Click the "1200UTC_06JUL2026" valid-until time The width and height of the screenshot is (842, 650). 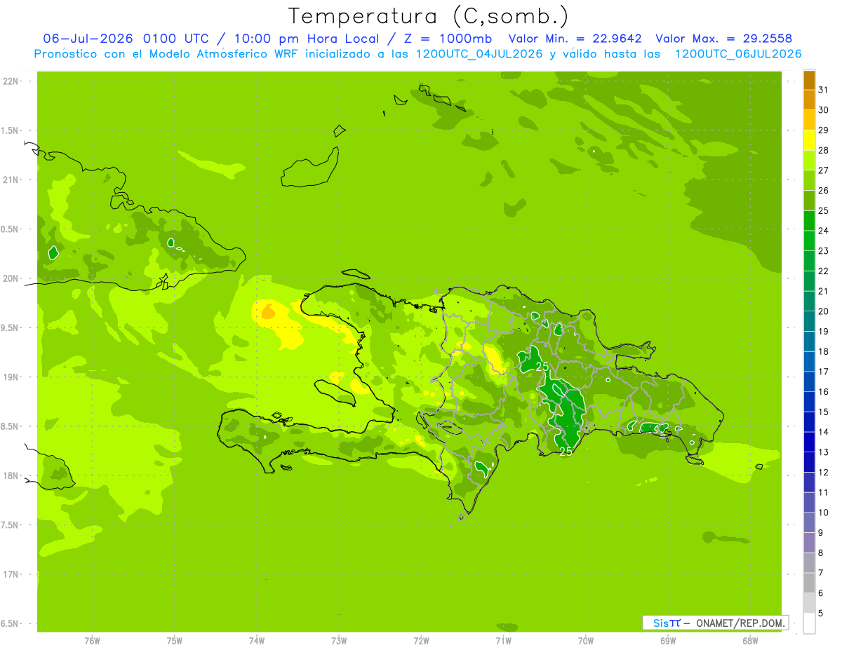737,54
